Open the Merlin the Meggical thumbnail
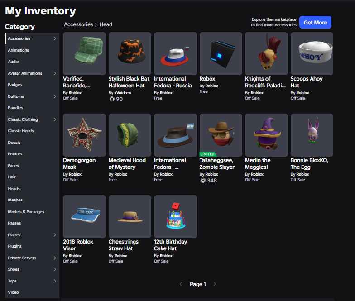This screenshot has height=301, width=355. point(266,135)
